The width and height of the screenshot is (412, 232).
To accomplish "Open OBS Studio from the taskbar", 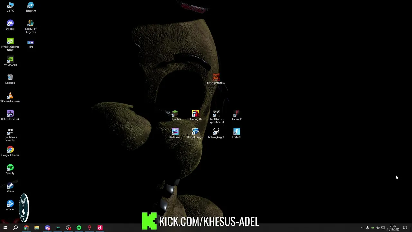I will (68, 228).
